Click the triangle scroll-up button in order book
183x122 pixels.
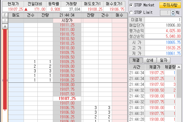(x=5, y=26)
